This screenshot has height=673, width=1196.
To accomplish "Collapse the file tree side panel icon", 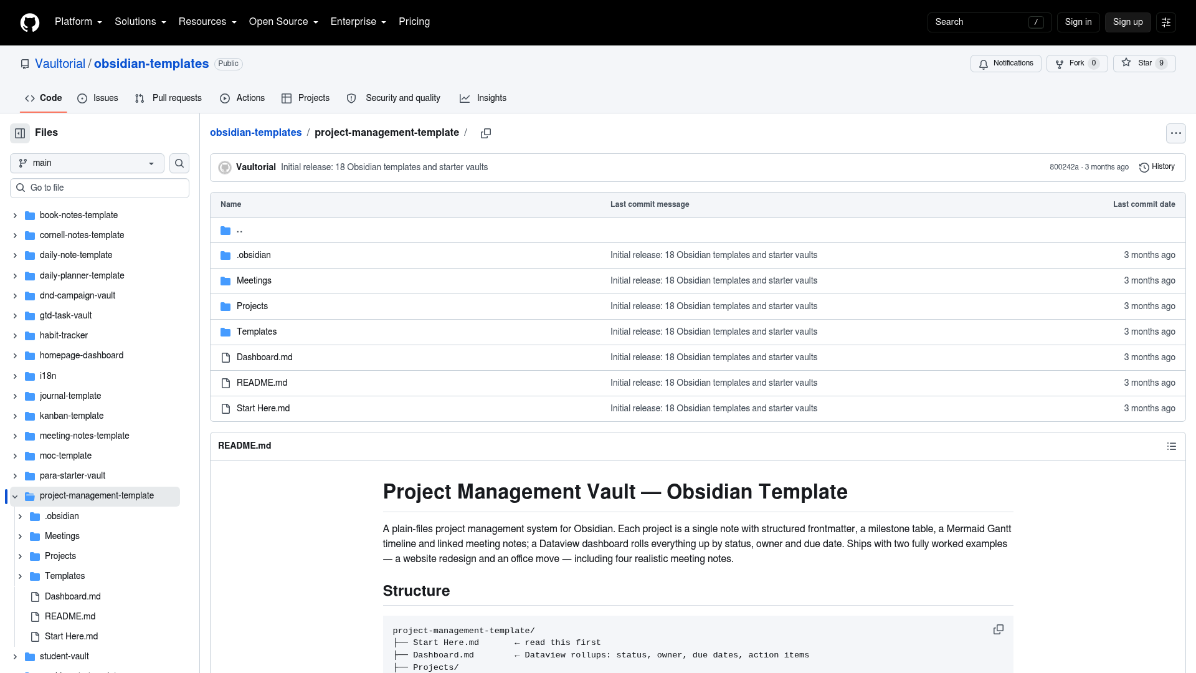I will pyautogui.click(x=20, y=133).
